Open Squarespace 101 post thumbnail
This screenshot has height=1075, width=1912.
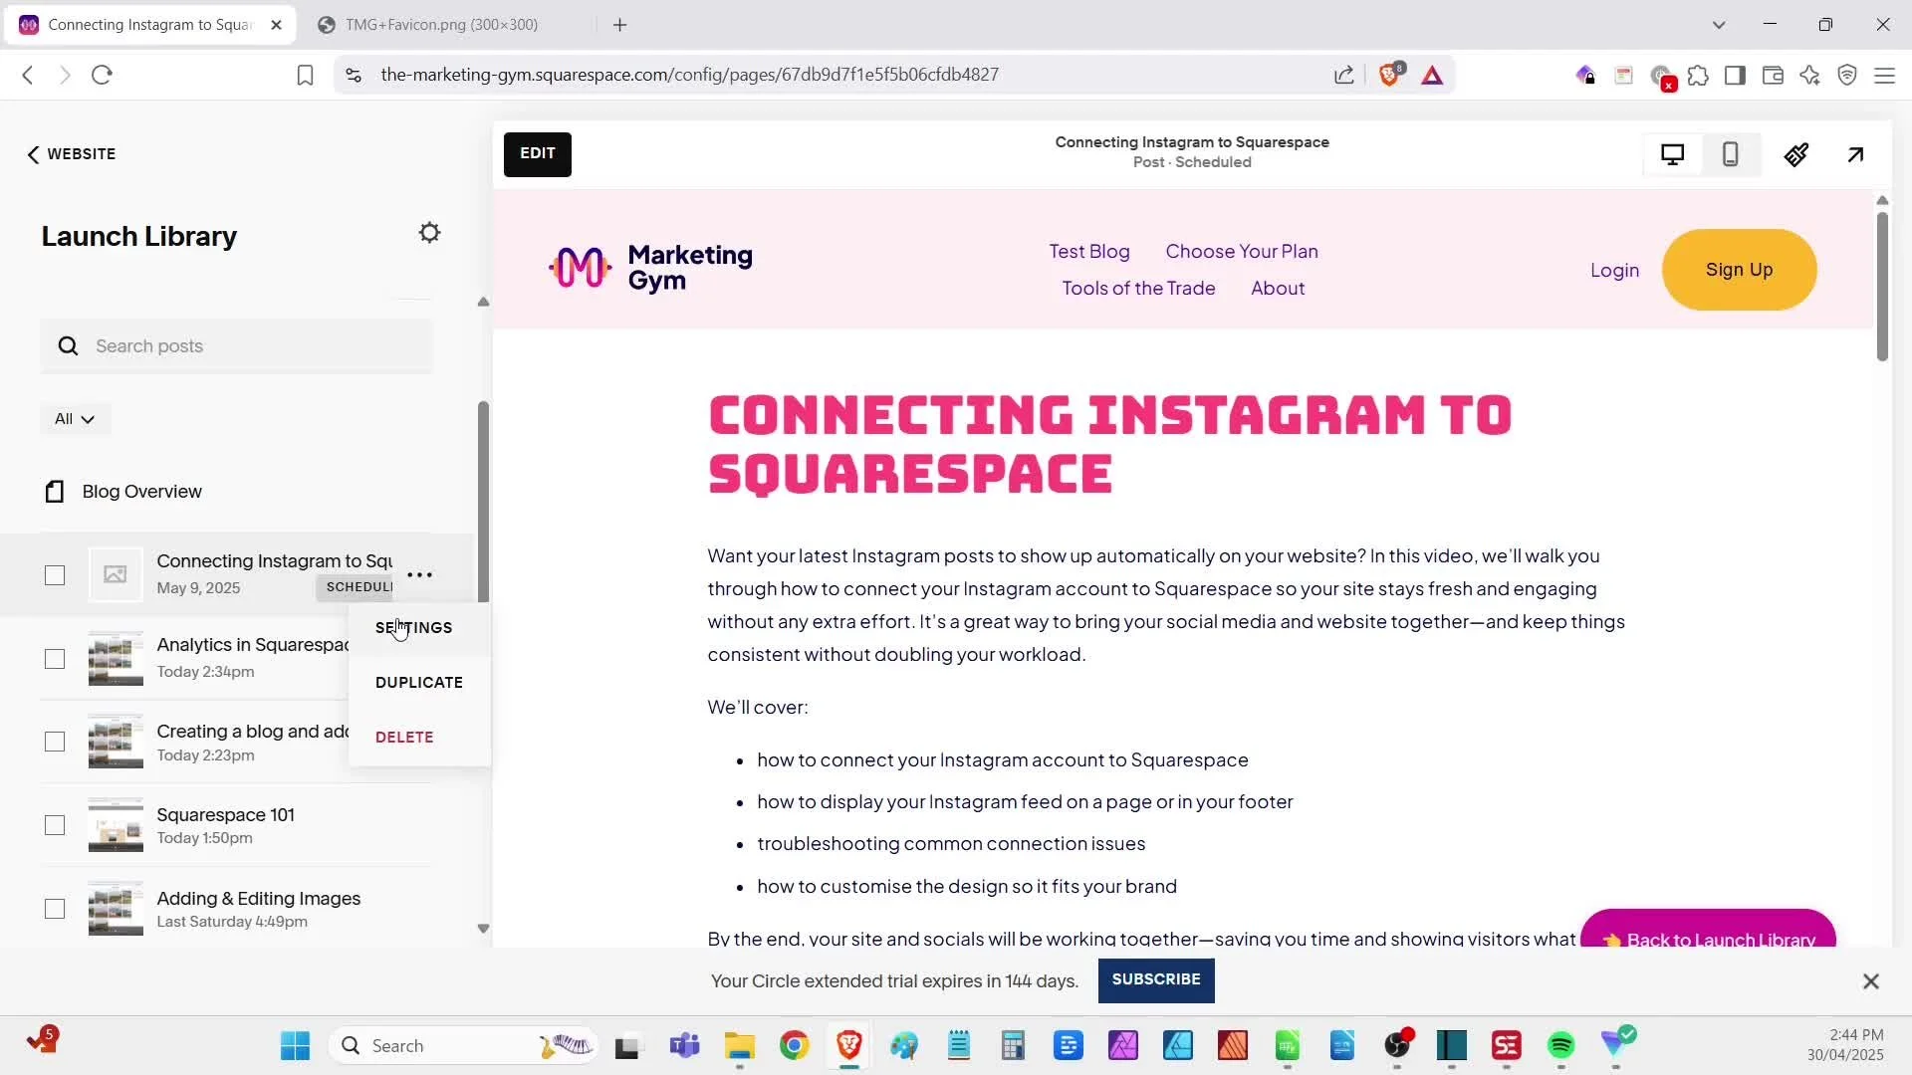[x=116, y=825]
